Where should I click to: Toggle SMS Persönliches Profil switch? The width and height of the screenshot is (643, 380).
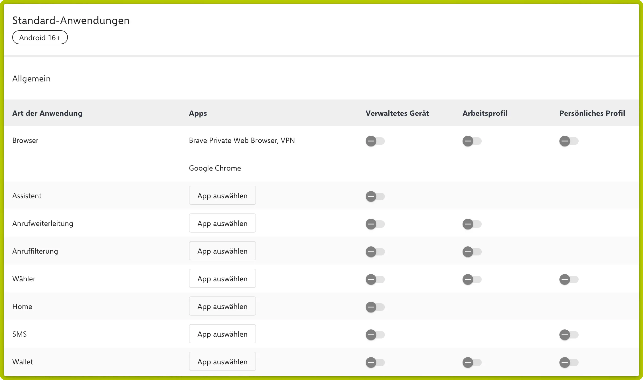pos(569,335)
